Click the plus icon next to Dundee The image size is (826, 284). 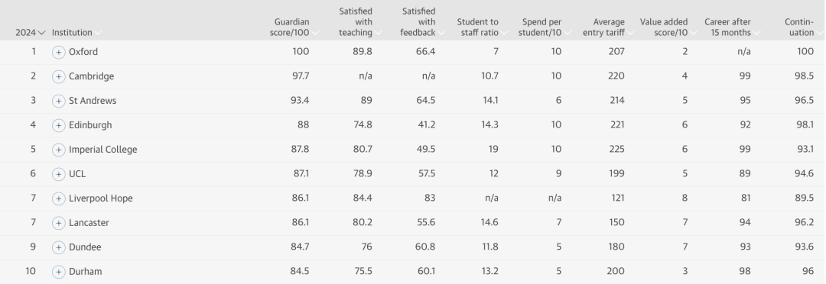pos(58,247)
